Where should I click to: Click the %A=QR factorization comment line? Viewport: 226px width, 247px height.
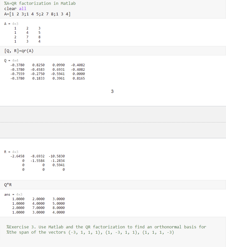coord(40,3)
